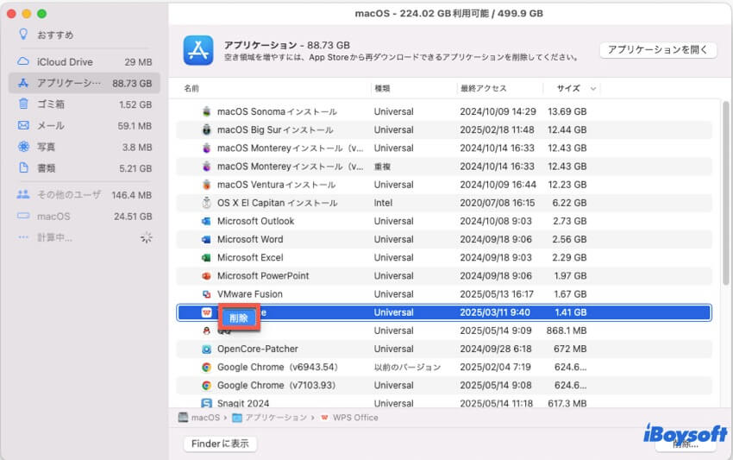
Task: Click the 重複 type label for Monterey
Action: point(382,166)
